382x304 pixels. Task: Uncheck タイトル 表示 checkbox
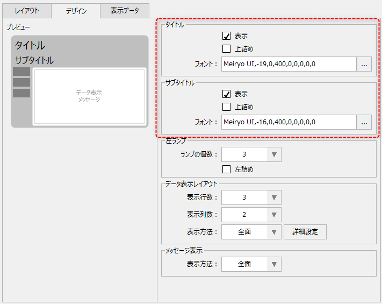click(x=227, y=36)
